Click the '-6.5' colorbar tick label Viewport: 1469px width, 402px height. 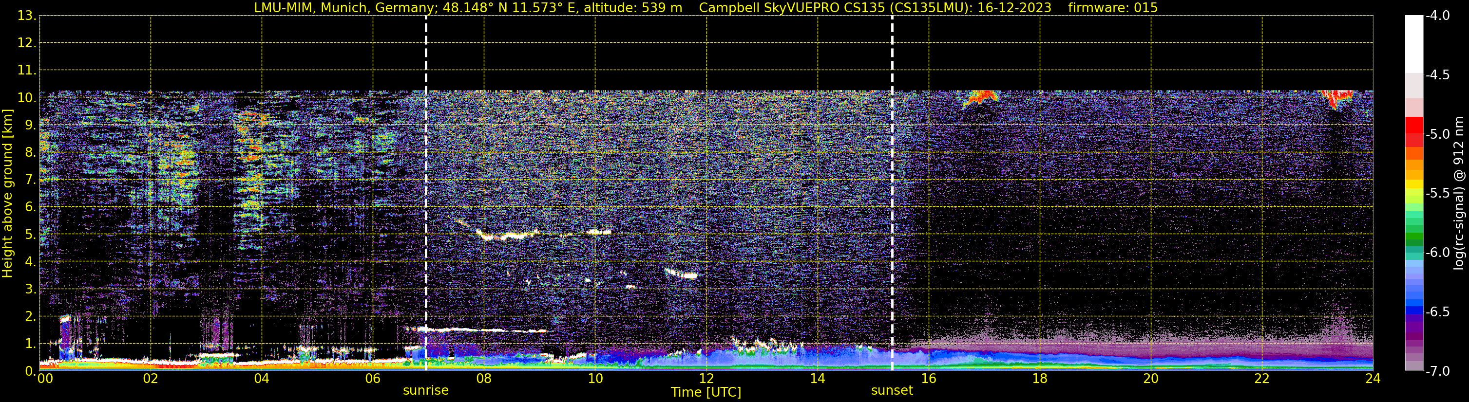pos(1437,312)
